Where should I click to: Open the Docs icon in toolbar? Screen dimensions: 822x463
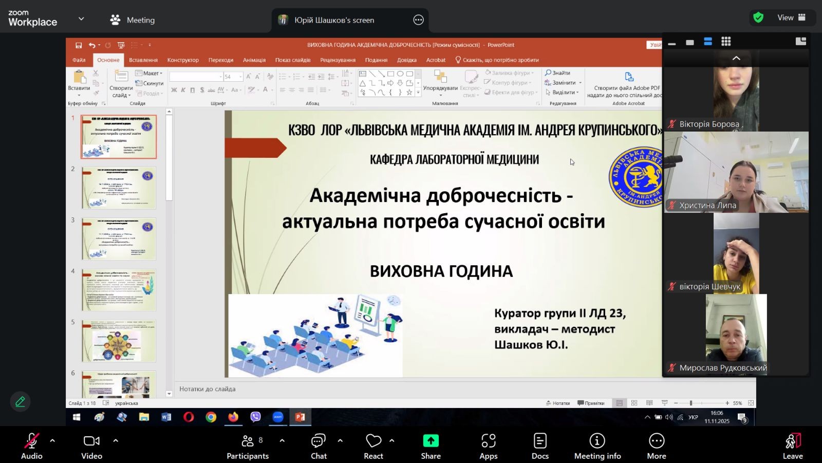pyautogui.click(x=540, y=446)
